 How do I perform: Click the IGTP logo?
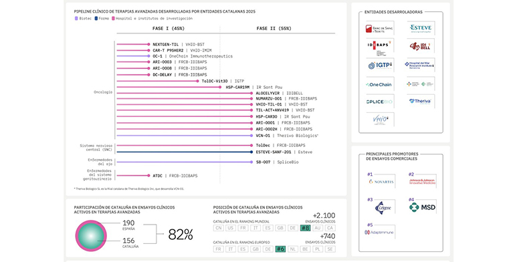click(380, 65)
